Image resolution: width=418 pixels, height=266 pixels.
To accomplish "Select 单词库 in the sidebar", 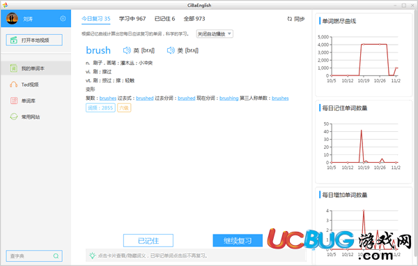I will [x=36, y=101].
